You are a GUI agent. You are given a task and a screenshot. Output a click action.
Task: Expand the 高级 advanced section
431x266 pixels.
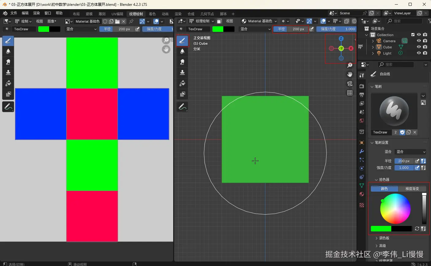coord(382,246)
